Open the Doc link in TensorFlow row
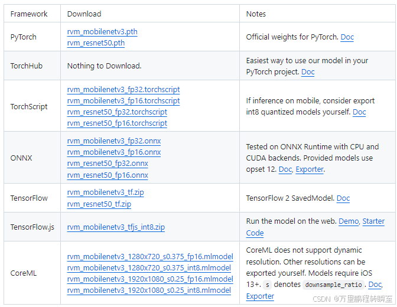 coord(343,198)
